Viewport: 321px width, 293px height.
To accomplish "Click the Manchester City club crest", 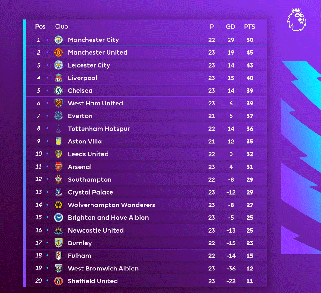I will coord(58,40).
